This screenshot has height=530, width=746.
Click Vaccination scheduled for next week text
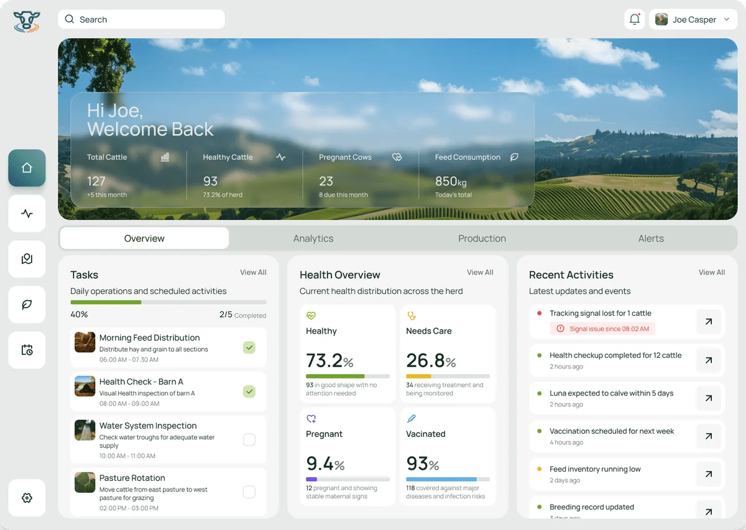[612, 431]
